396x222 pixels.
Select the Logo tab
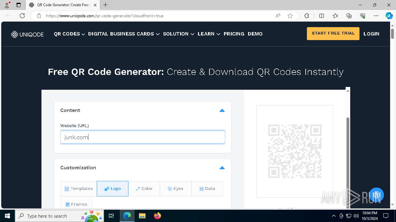point(113,189)
